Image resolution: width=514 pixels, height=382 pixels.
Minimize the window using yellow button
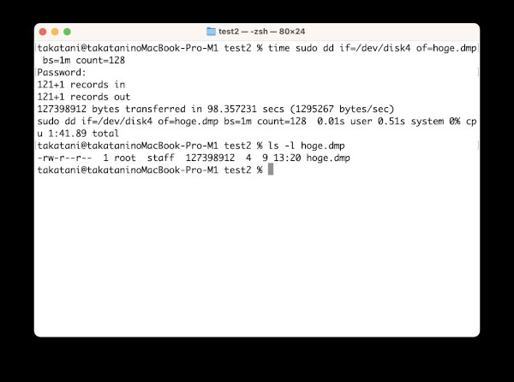coord(55,32)
